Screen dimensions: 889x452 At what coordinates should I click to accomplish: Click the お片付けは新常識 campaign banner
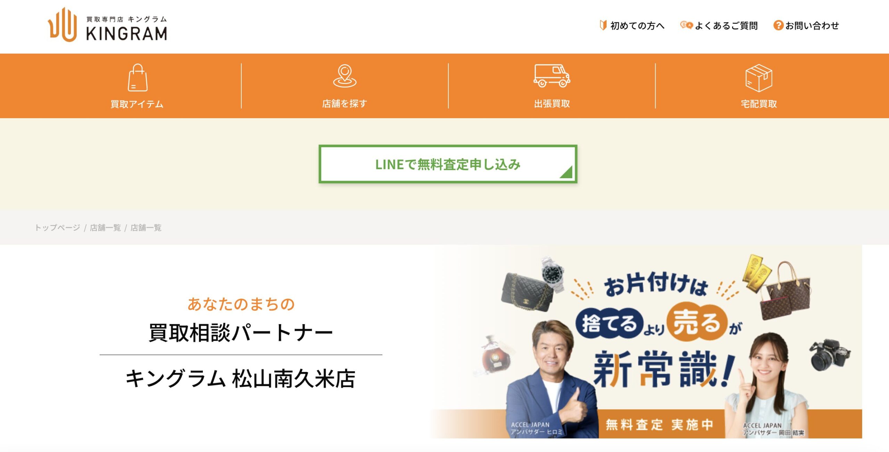(646, 342)
